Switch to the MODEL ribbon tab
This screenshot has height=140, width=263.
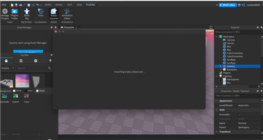tap(59, 5)
